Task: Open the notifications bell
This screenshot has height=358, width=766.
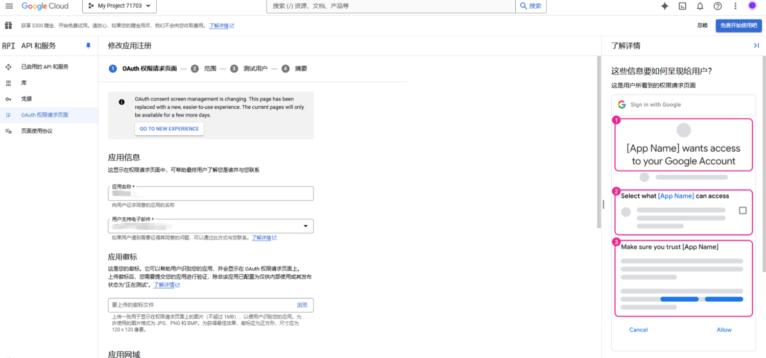Action: 700,6
